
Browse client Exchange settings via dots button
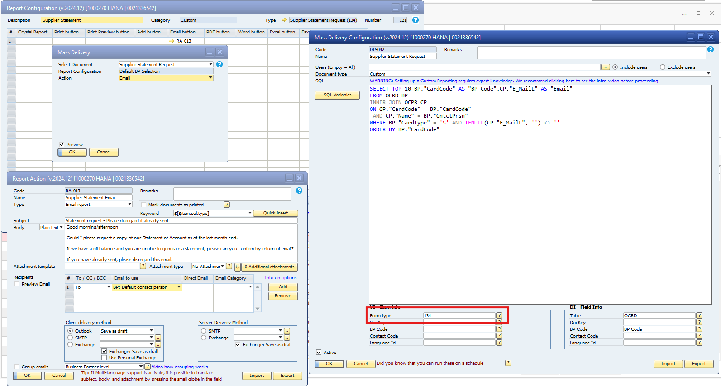click(158, 344)
